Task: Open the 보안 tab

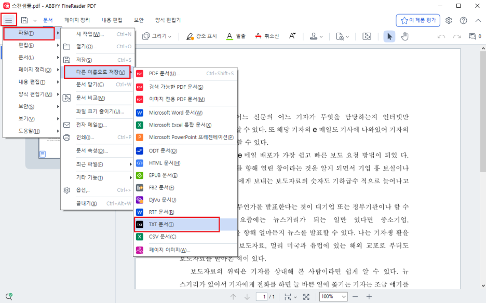Action: pyautogui.click(x=139, y=20)
